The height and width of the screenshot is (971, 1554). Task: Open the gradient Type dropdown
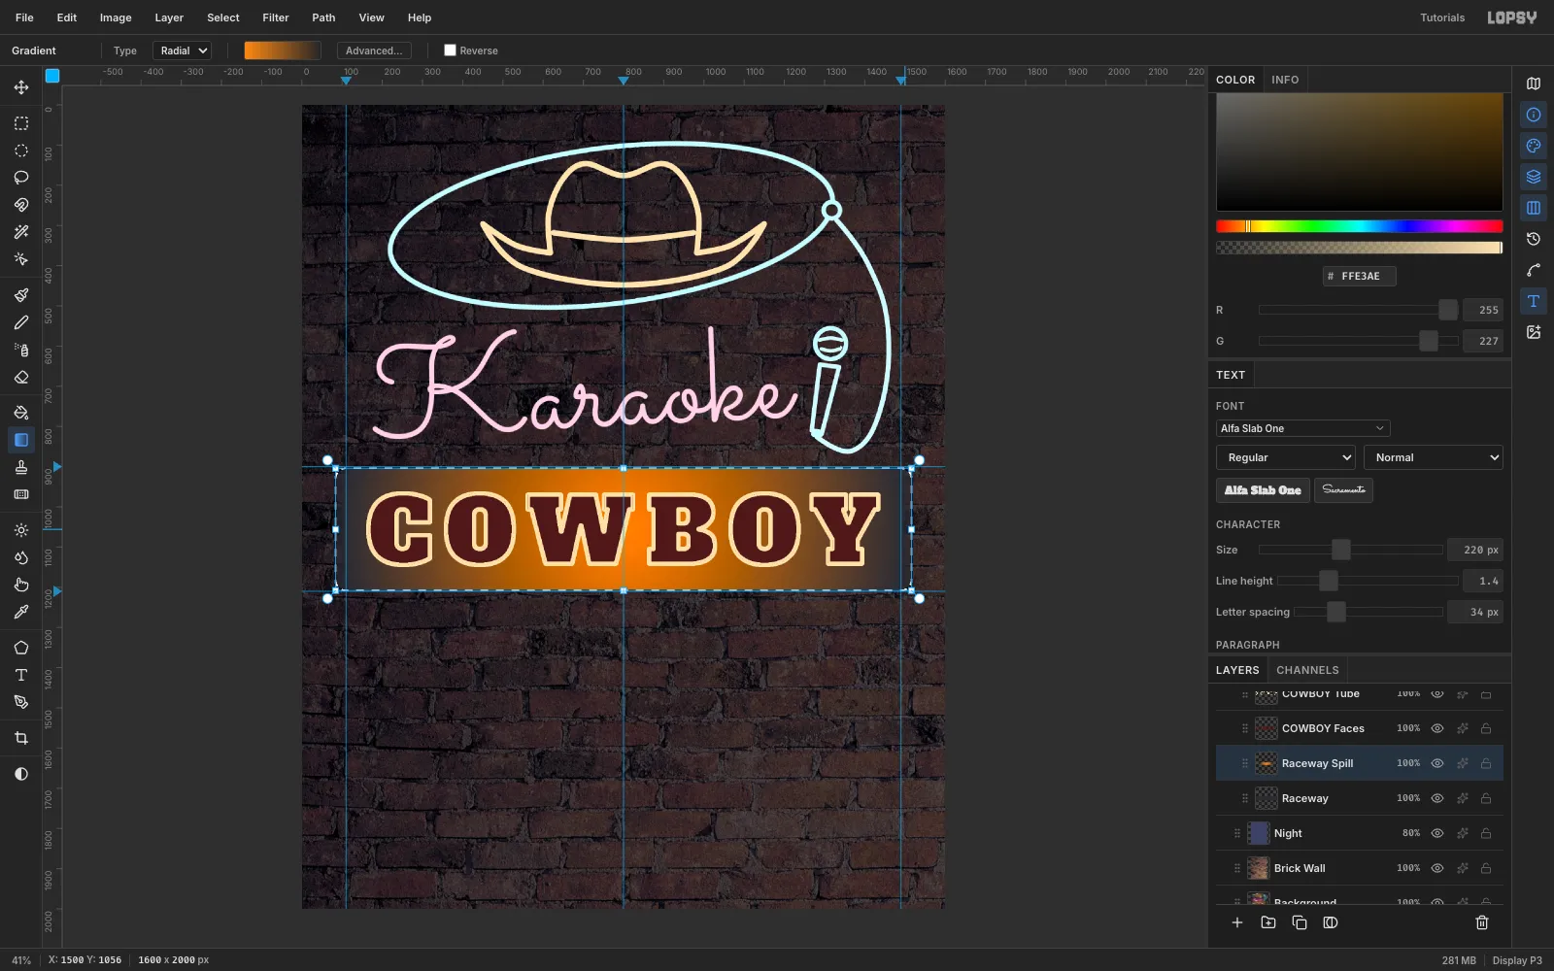coord(185,50)
